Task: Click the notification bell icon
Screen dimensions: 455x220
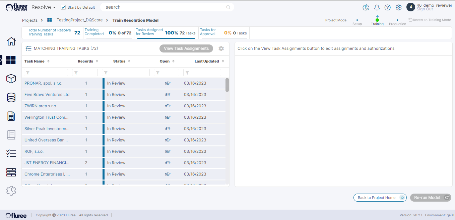Action: coord(377,7)
